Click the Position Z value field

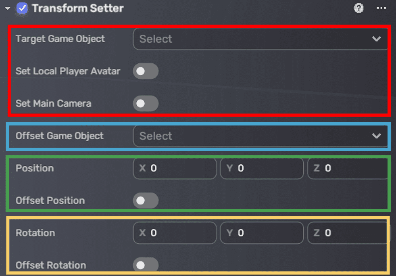pyautogui.click(x=348, y=168)
